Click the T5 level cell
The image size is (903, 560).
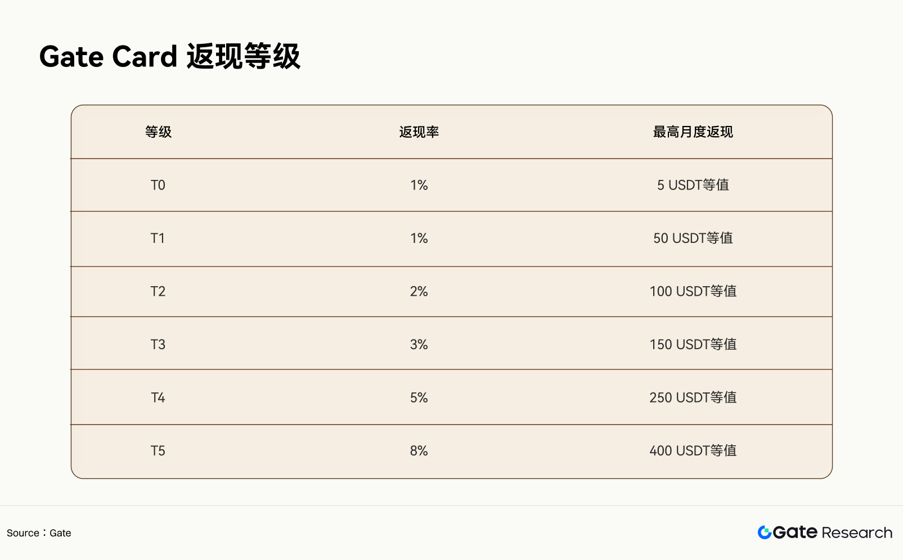[x=158, y=450]
